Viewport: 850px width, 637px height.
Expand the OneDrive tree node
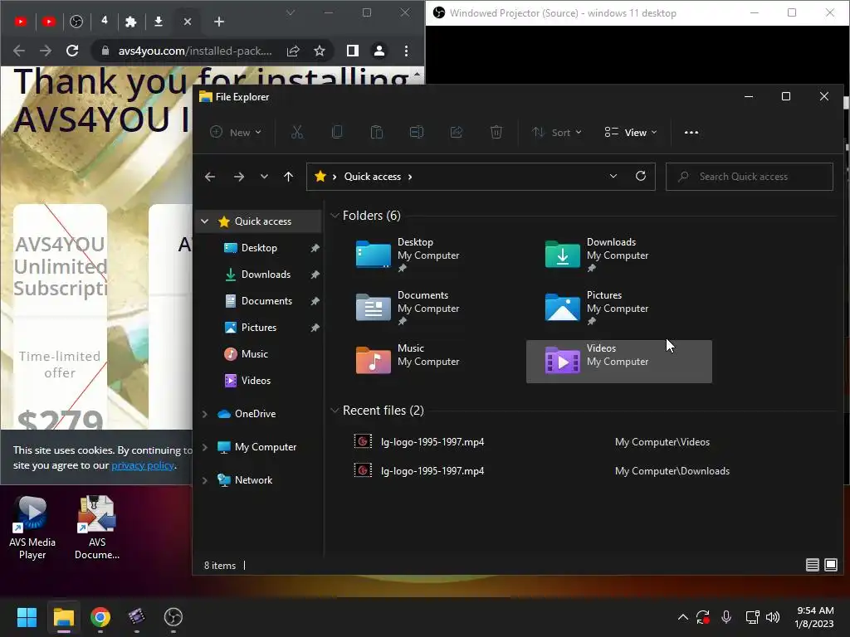pyautogui.click(x=204, y=414)
